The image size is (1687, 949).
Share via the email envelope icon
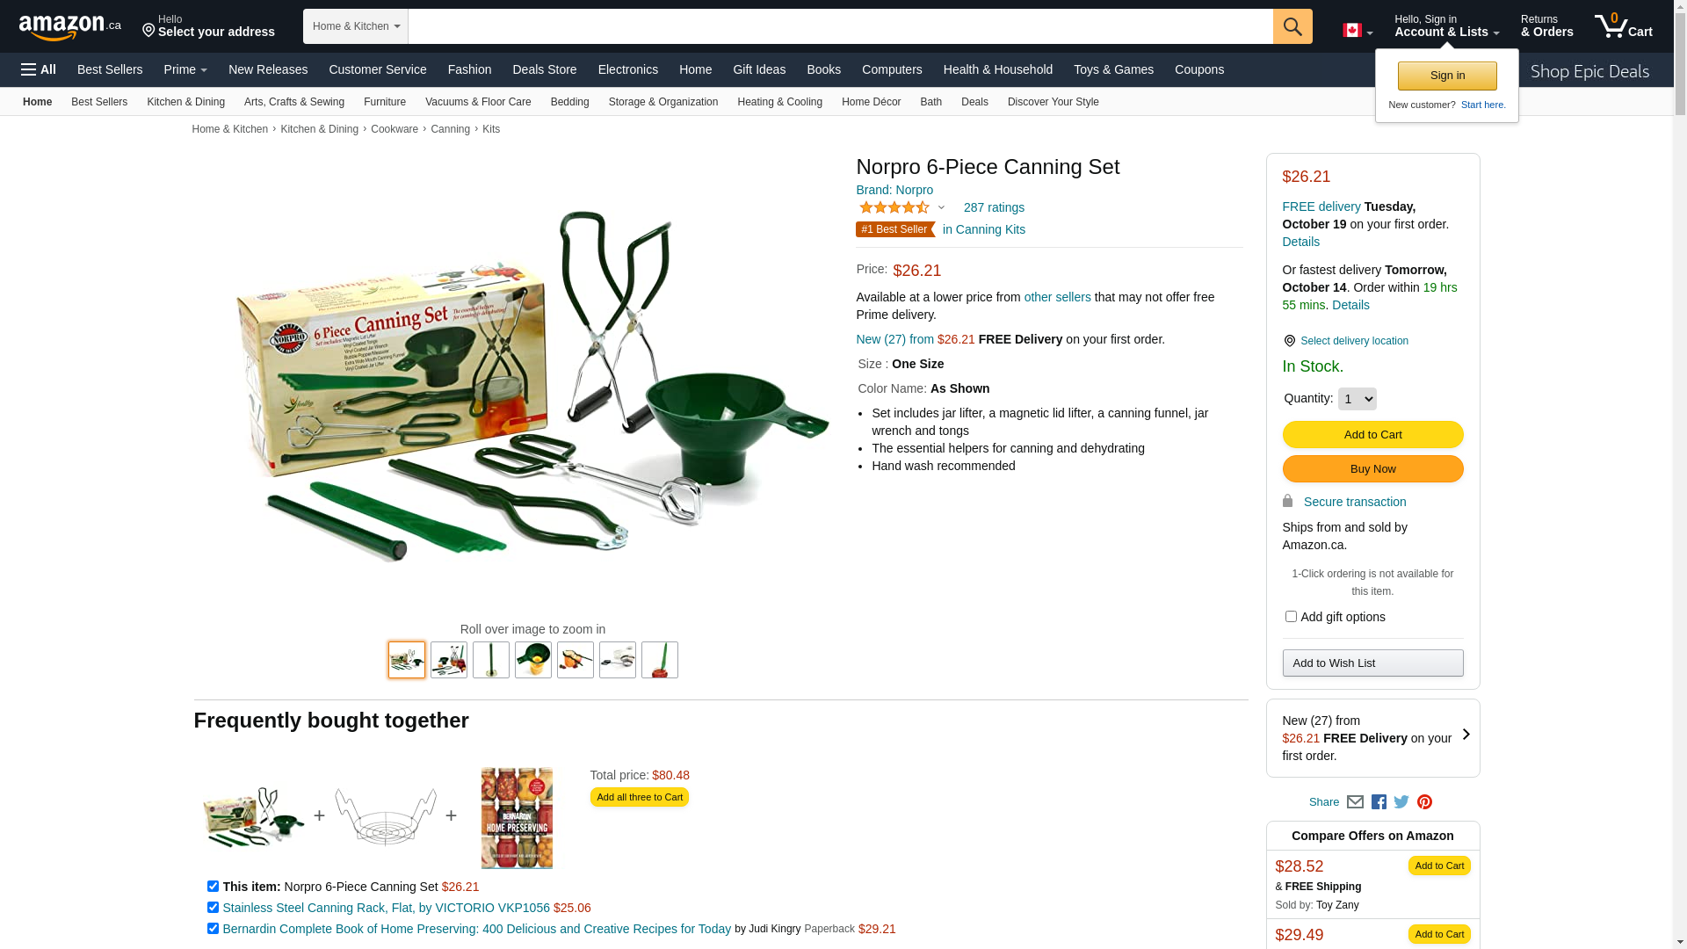point(1355,801)
